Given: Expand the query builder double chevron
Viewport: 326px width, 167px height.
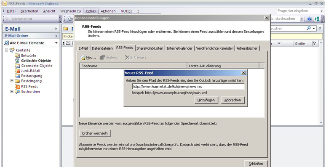Looking at the screenshot, I should pyautogui.click(x=320, y=28).
